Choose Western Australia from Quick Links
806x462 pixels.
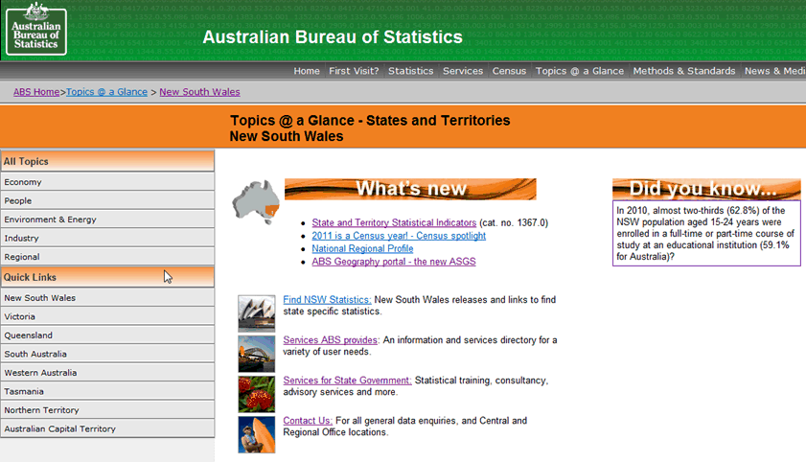[x=40, y=373]
